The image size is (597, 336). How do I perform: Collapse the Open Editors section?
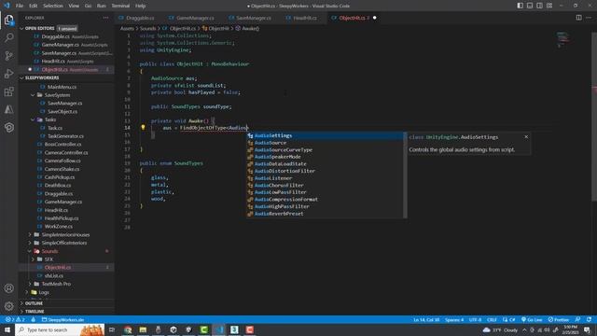[22, 29]
